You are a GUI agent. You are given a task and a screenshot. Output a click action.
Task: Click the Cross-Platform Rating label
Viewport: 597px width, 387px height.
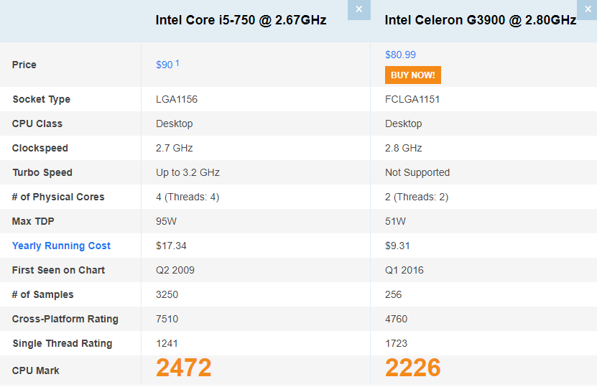click(65, 319)
